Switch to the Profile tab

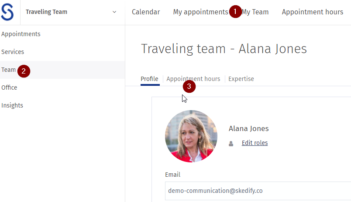point(149,79)
